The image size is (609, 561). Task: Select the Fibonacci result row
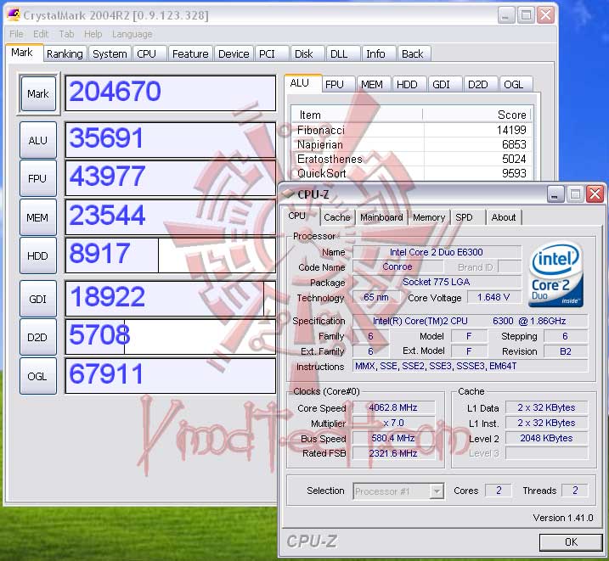pos(412,130)
